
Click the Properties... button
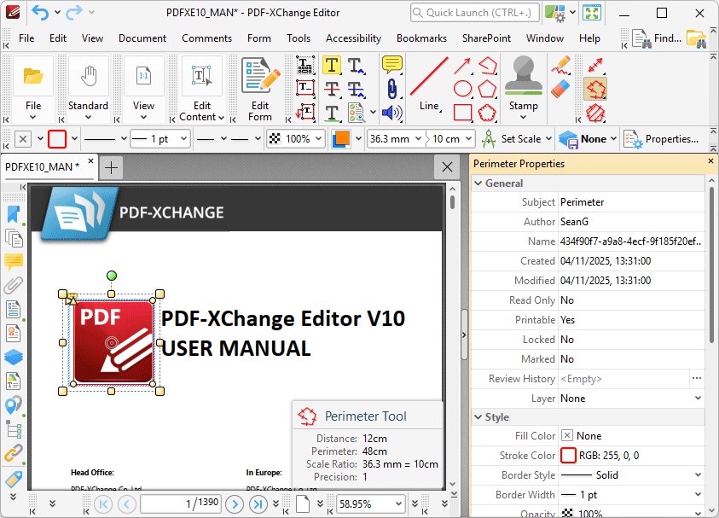(x=661, y=138)
